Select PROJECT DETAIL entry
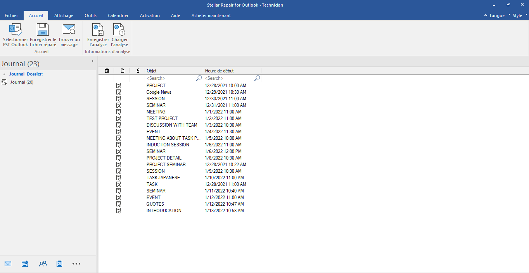The image size is (529, 273). [x=164, y=158]
